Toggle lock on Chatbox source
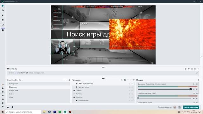Viewport: 203px width, 114px height. pyautogui.click(x=130, y=91)
